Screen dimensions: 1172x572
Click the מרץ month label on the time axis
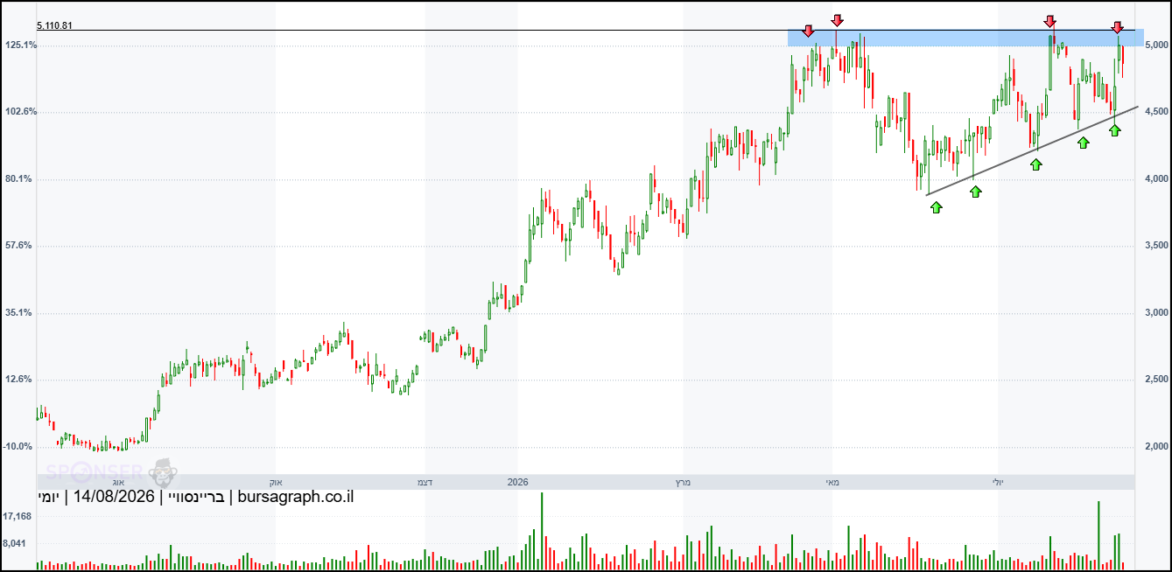(x=682, y=482)
